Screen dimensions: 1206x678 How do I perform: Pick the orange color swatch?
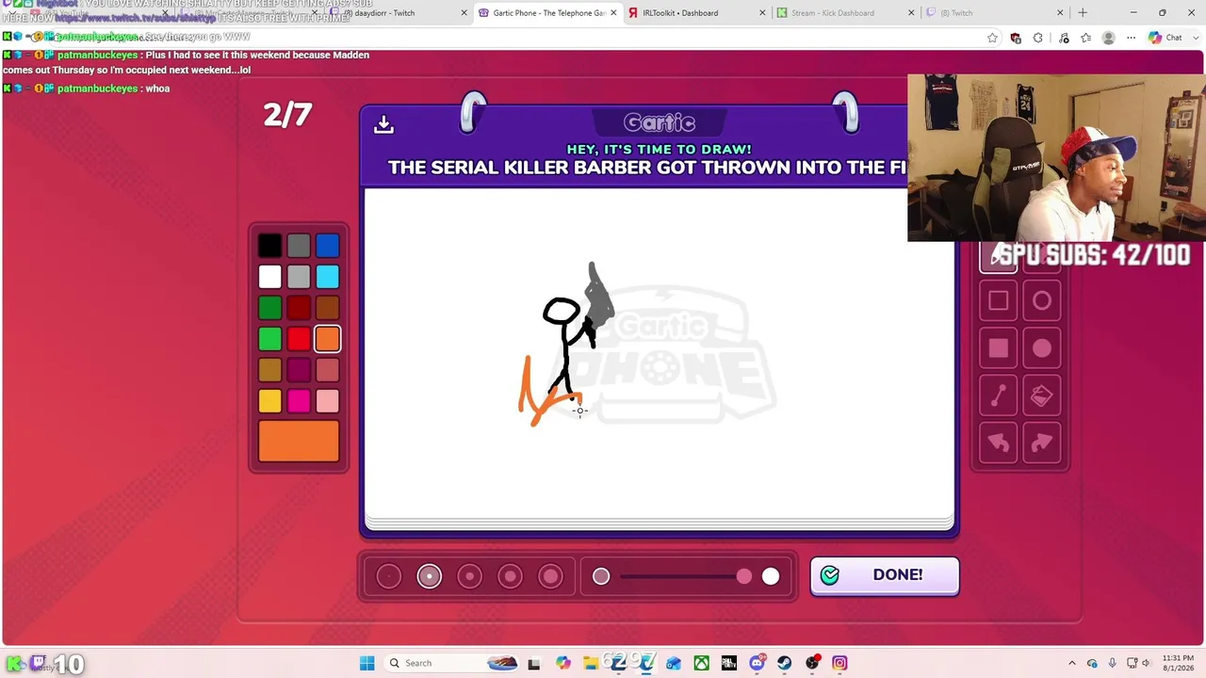point(328,339)
